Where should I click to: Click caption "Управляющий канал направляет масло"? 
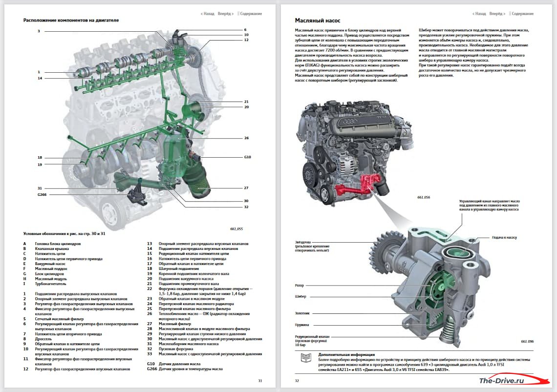click(x=489, y=201)
